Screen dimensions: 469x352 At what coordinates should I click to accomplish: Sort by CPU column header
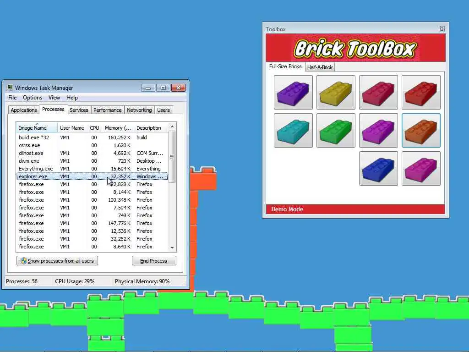(94, 128)
